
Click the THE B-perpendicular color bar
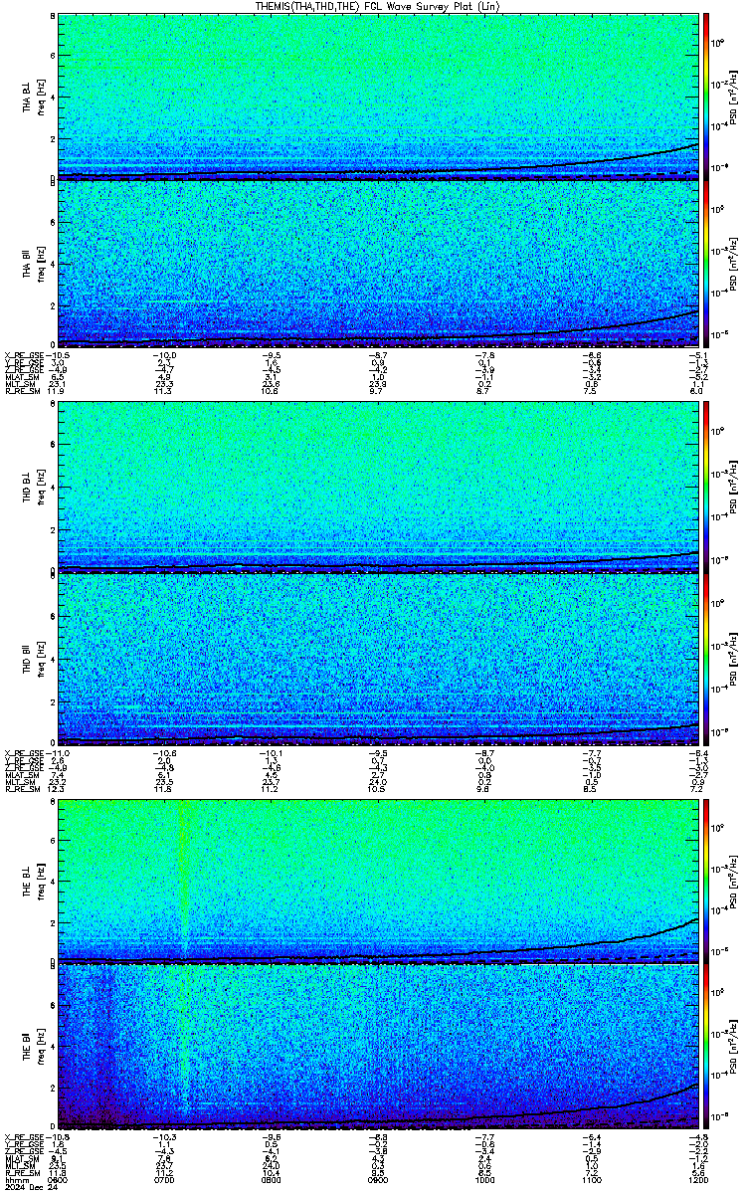click(x=706, y=880)
